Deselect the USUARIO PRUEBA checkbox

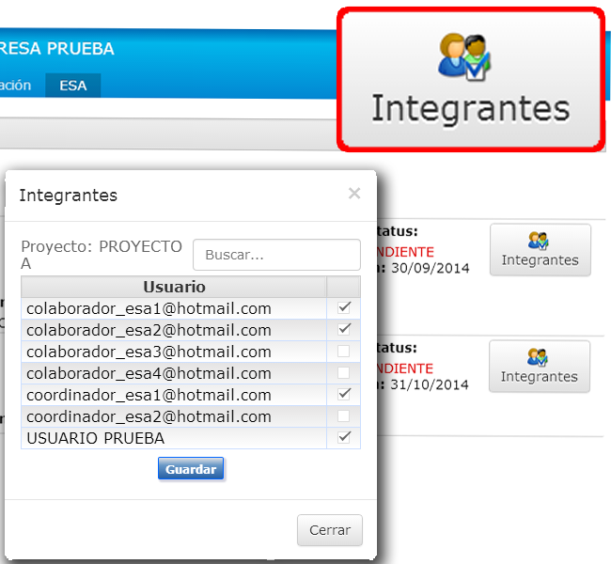(344, 438)
